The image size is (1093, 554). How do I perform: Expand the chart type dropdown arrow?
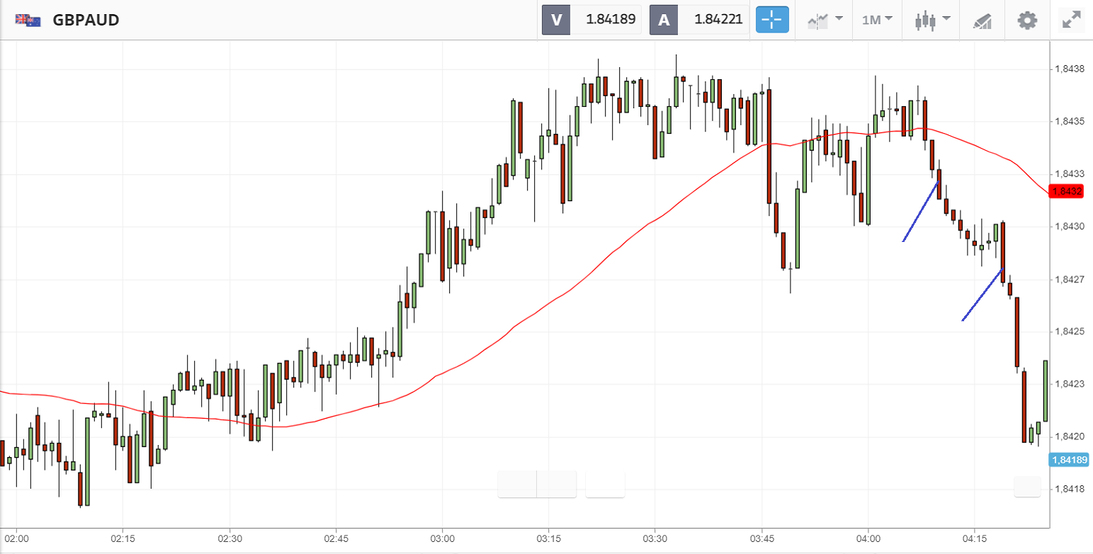pyautogui.click(x=946, y=18)
